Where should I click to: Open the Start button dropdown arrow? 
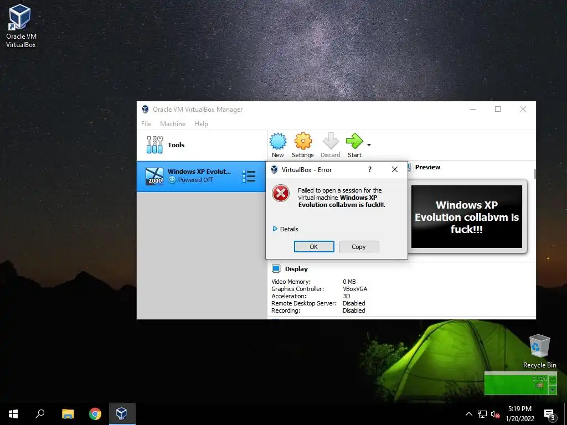coord(369,144)
